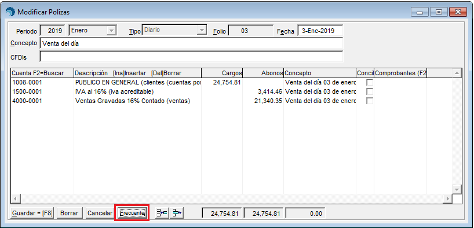Viewport: 474px width, 228px height.
Task: Click description PUBLICO EN GENERAL
Action: pyautogui.click(x=137, y=82)
